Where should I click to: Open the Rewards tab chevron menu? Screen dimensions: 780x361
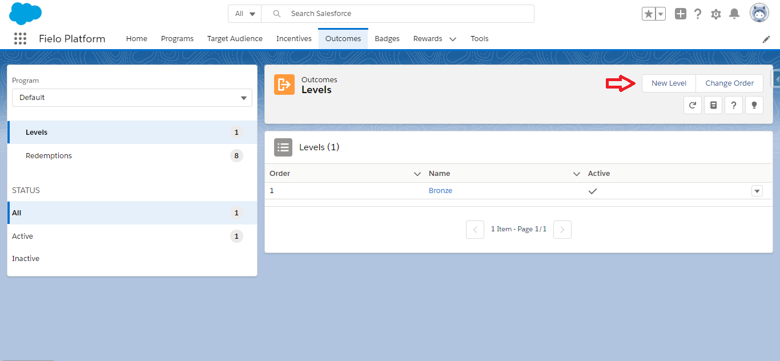[453, 39]
